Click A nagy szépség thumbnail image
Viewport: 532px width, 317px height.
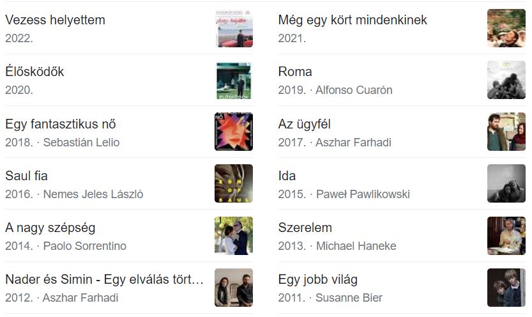234,235
